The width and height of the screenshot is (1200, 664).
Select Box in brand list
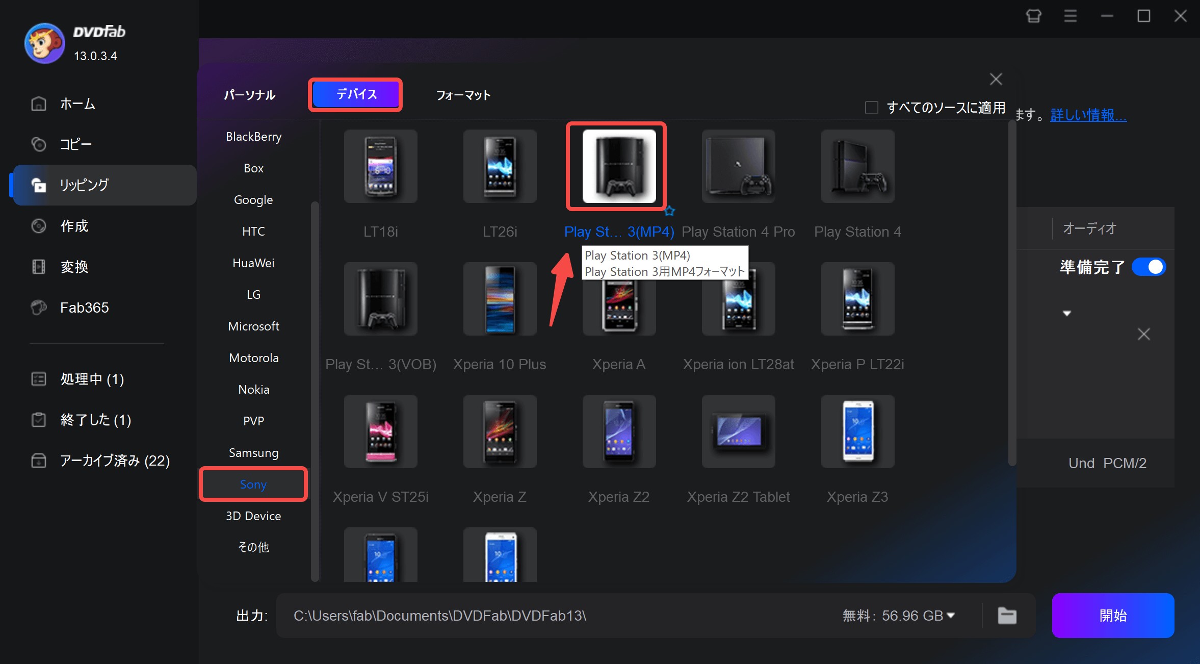pos(253,168)
